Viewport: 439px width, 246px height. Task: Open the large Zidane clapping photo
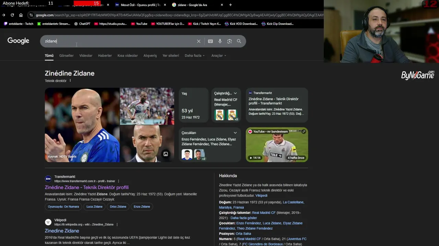[x=82, y=125]
